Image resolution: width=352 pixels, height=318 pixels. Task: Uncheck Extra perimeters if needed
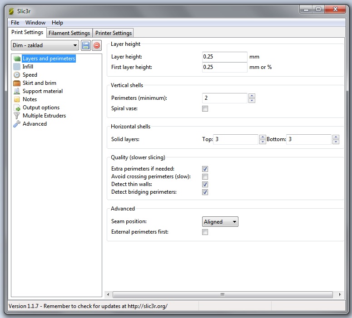coord(205,169)
